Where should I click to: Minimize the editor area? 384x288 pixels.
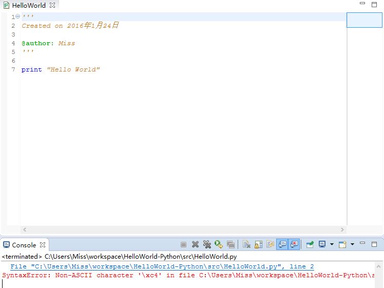click(362, 3)
